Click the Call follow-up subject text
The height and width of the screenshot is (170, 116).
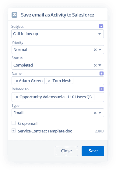[x=26, y=34]
